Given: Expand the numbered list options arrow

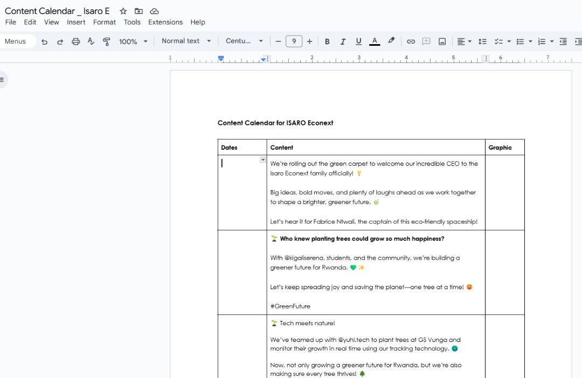Looking at the screenshot, I should pos(552,41).
